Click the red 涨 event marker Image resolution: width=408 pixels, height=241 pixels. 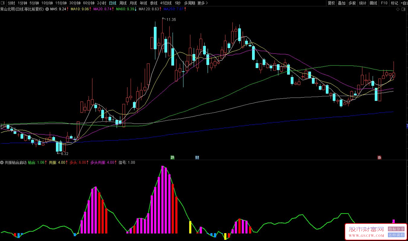click(379, 158)
